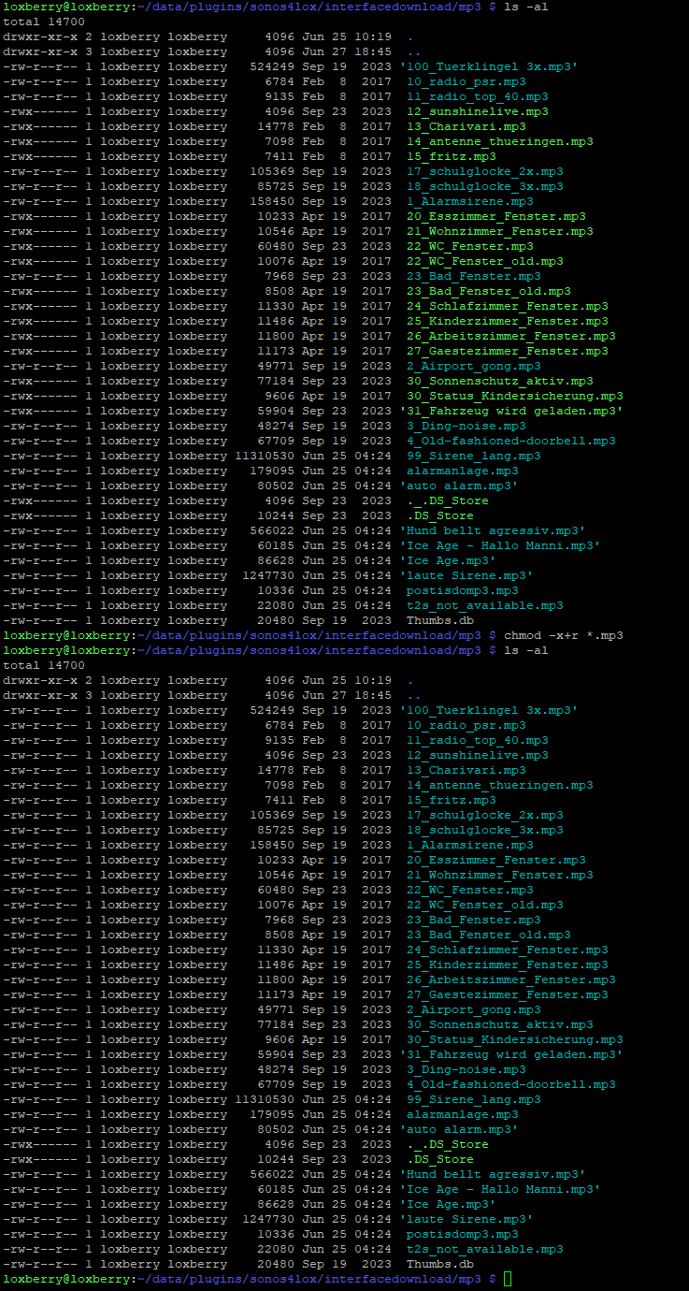Select green 30_Sonnenschutz_aktiv.mp3 filename

point(500,381)
